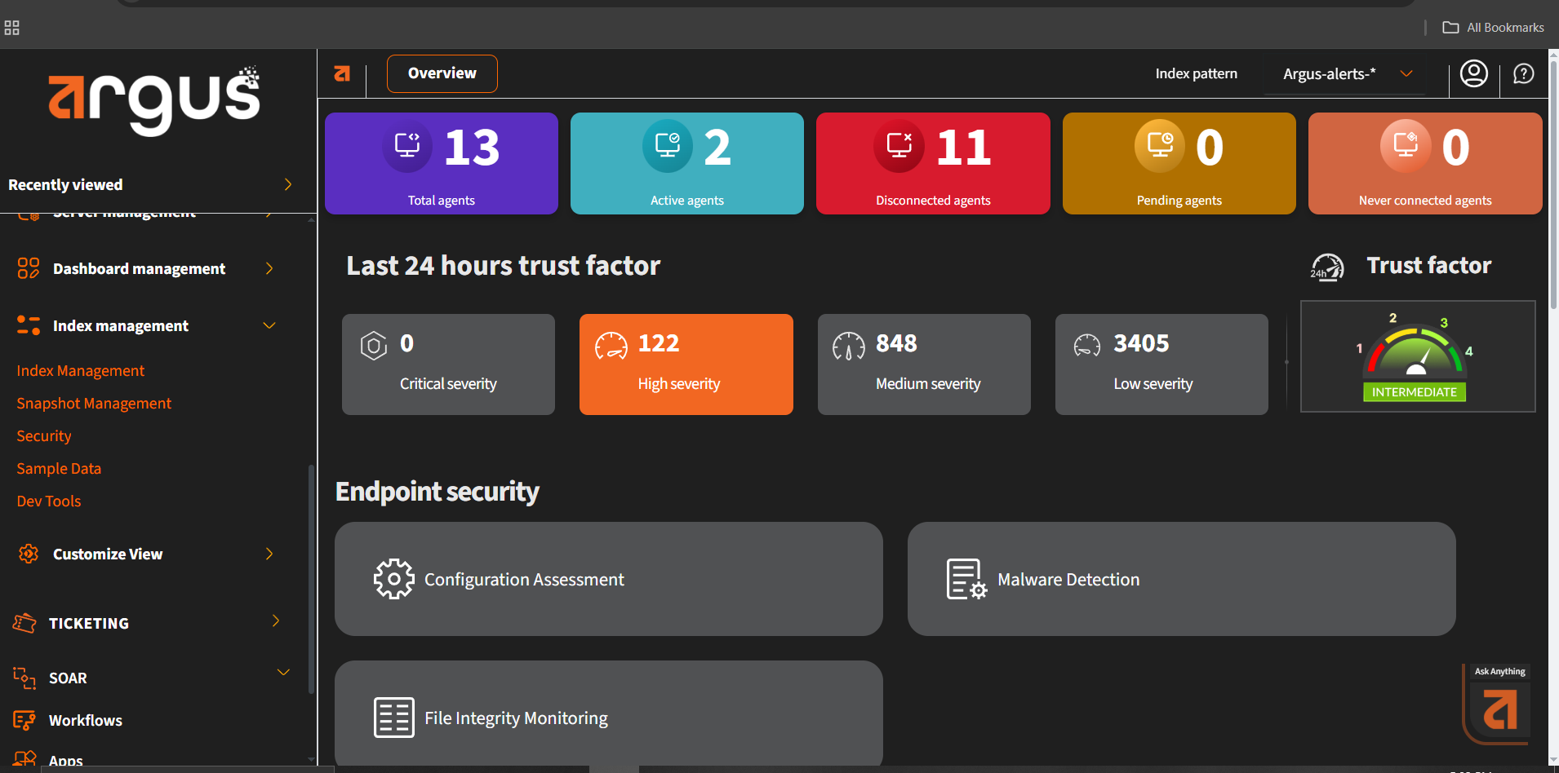Open Snapshot Management link

click(x=94, y=403)
